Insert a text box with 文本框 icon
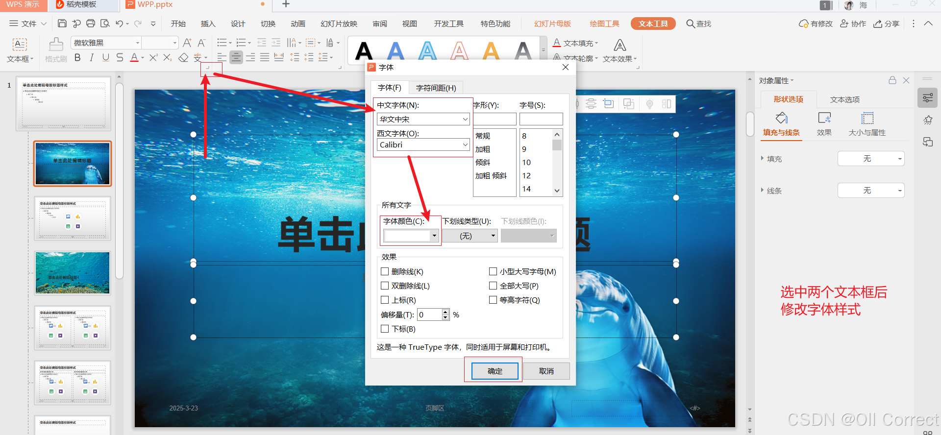 click(x=20, y=50)
